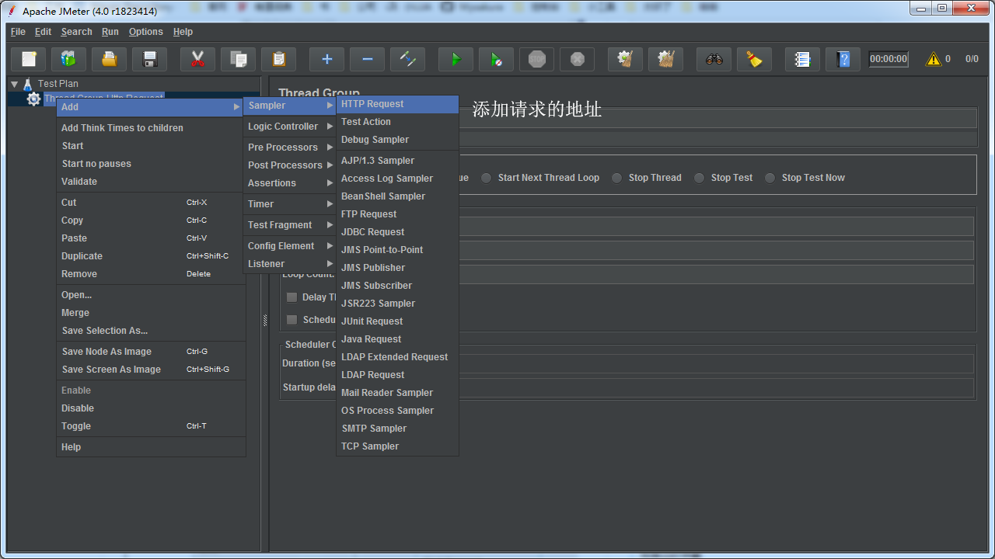Select Add Think Times to children
This screenshot has width=995, height=559.
click(151, 128)
